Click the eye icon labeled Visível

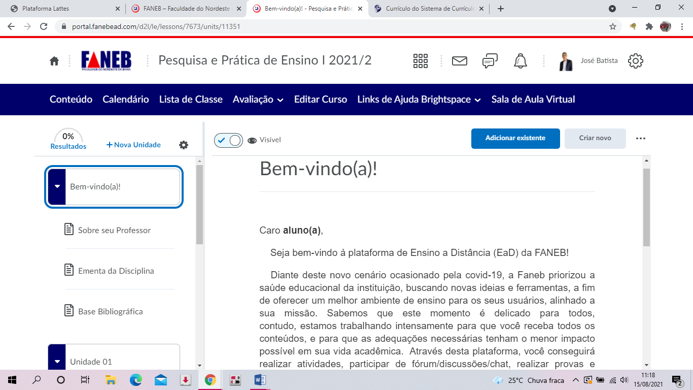(x=252, y=141)
